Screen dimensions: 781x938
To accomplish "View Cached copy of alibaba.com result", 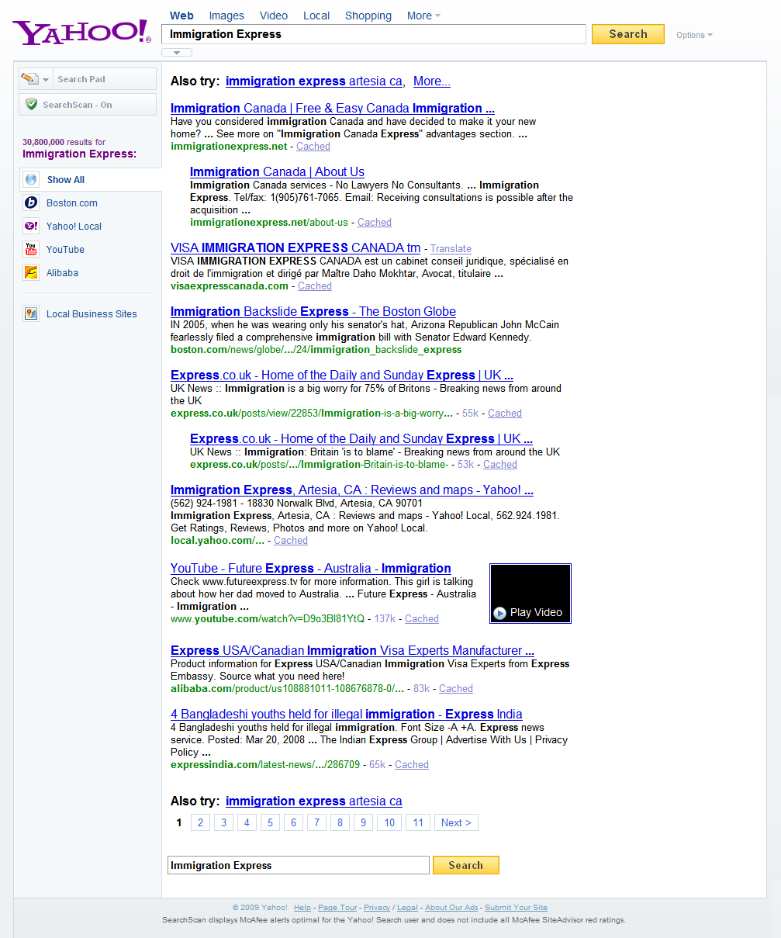I will coord(456,689).
